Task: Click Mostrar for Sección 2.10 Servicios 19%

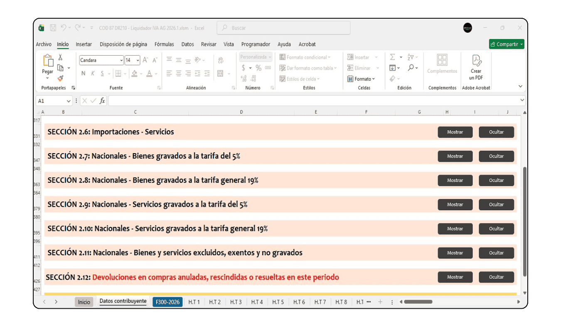Action: click(455, 229)
